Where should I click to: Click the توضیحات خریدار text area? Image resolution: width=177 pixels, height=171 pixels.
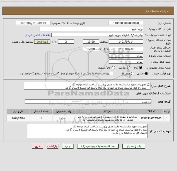(x=87, y=131)
